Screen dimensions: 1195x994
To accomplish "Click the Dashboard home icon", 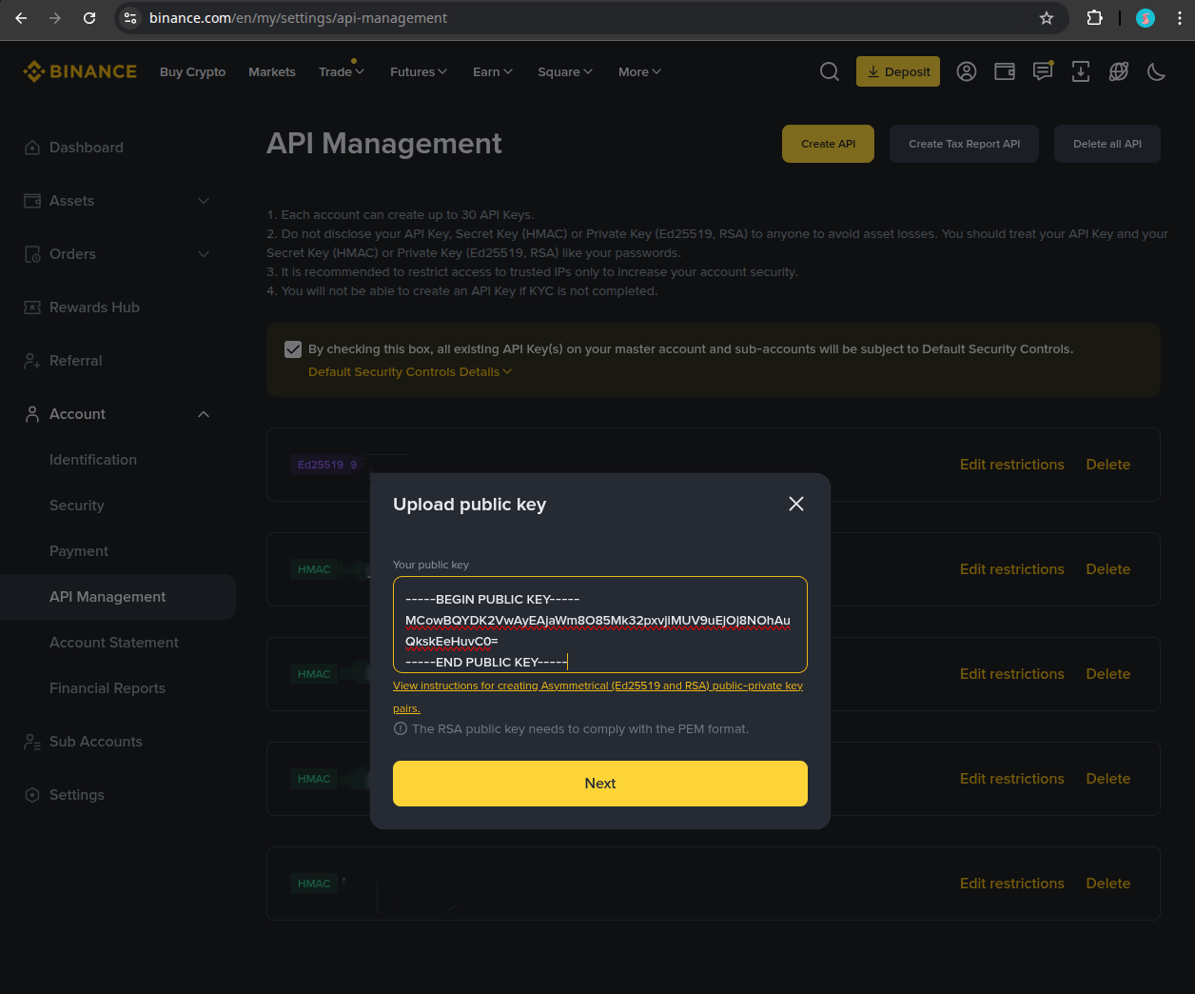I will click(32, 148).
